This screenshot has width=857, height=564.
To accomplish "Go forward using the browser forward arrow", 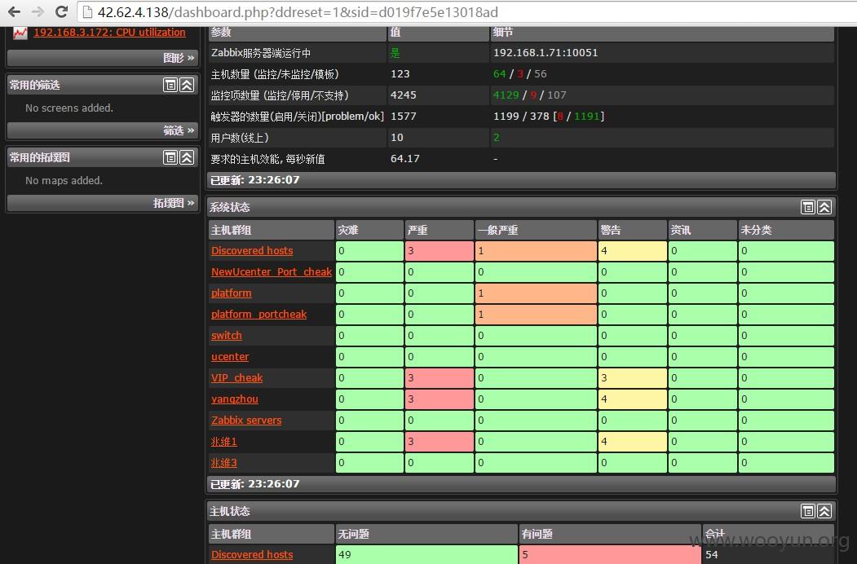I will click(38, 11).
